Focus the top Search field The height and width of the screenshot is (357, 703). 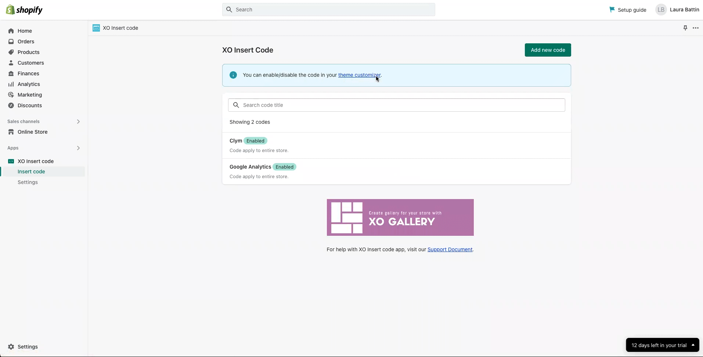tap(328, 10)
